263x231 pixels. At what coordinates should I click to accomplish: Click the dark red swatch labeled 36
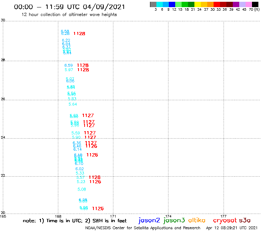tap(223, 4)
